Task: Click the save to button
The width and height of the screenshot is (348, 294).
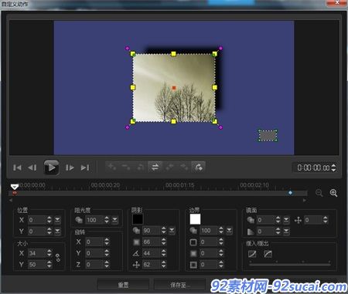Action: point(179,285)
